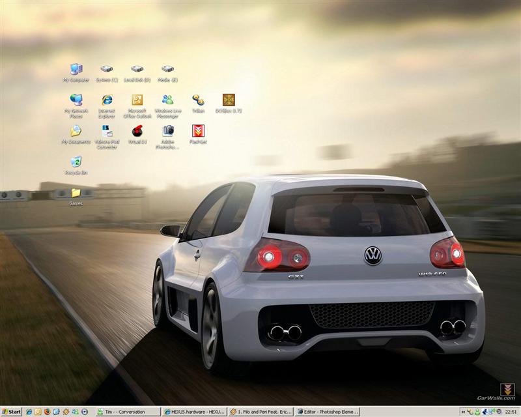Expand hidden system tray icons chevron
This screenshot has width=521, height=417.
[464, 412]
